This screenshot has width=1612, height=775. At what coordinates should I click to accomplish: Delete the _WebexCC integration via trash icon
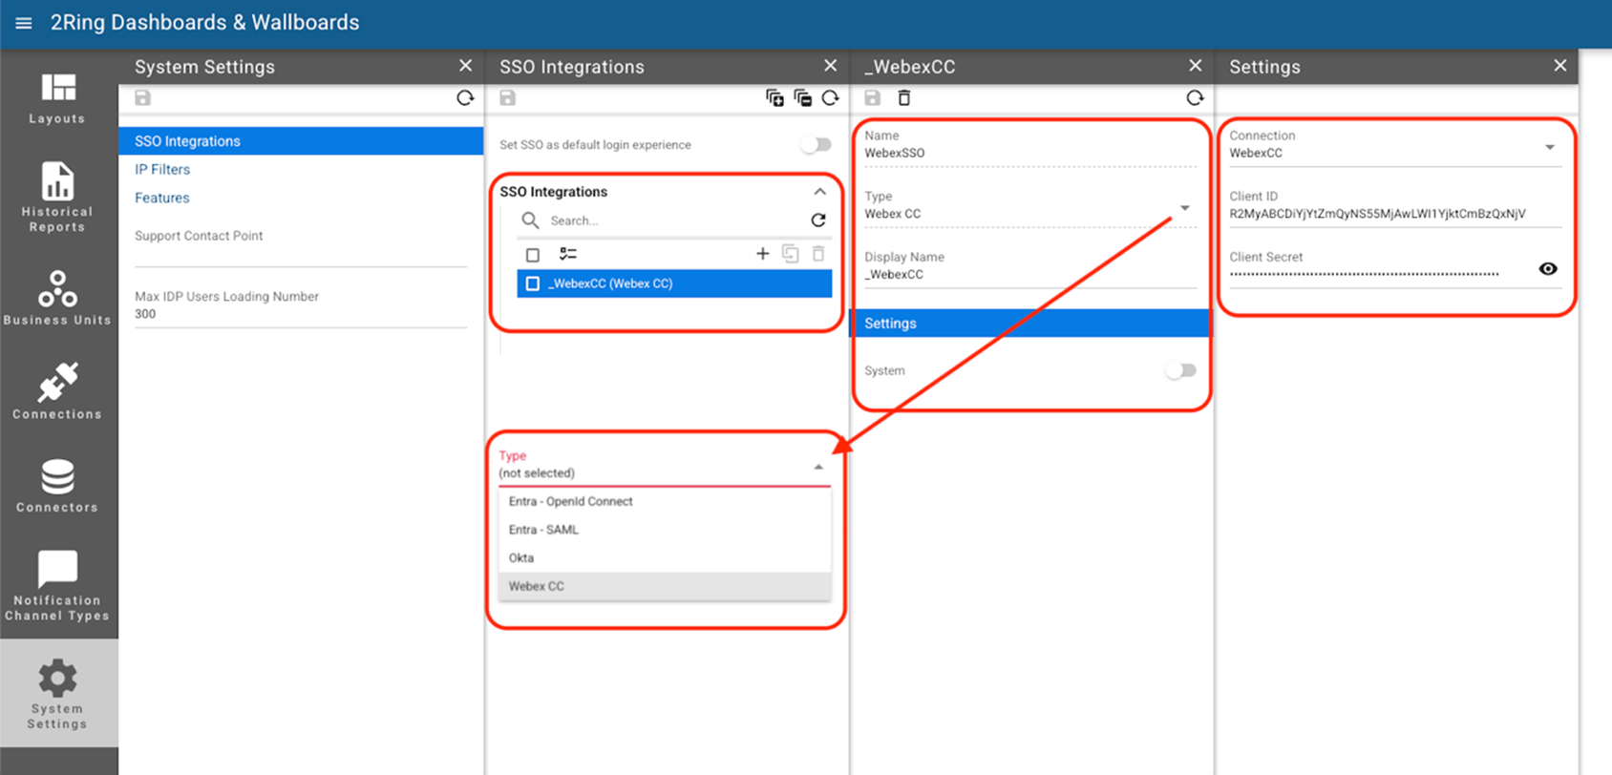tap(904, 97)
